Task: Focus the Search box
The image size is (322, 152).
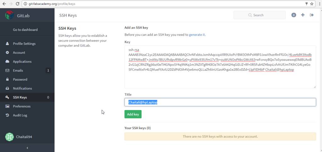Action: [260, 15]
